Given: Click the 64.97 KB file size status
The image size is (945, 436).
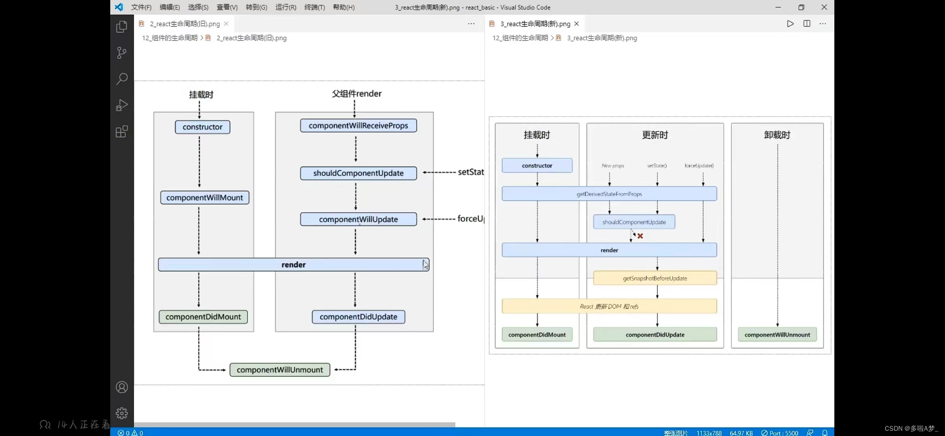Looking at the screenshot, I should click(741, 433).
